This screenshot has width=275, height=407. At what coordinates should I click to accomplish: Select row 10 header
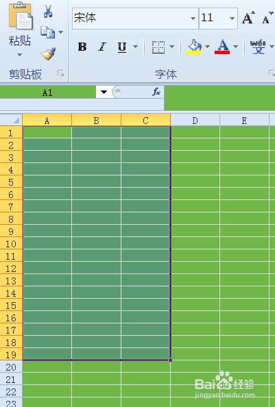point(11,244)
